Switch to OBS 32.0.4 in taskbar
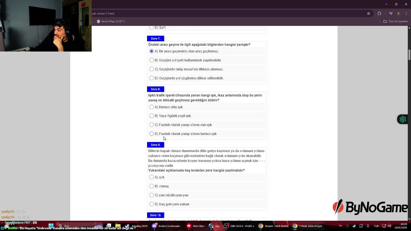Viewport: 411px width, 231px height. 239,226
